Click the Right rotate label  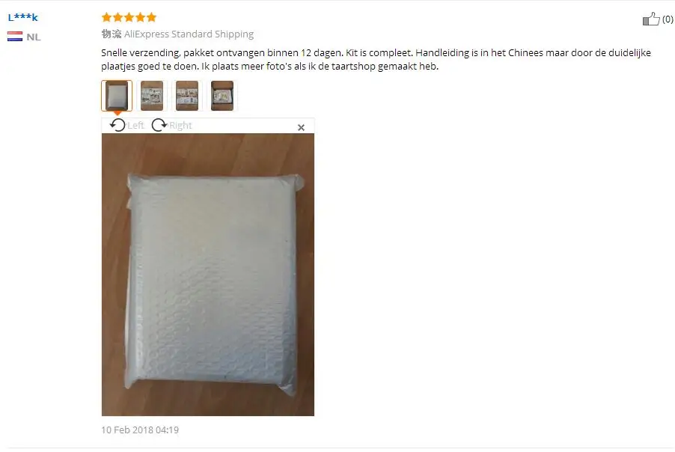tap(180, 125)
